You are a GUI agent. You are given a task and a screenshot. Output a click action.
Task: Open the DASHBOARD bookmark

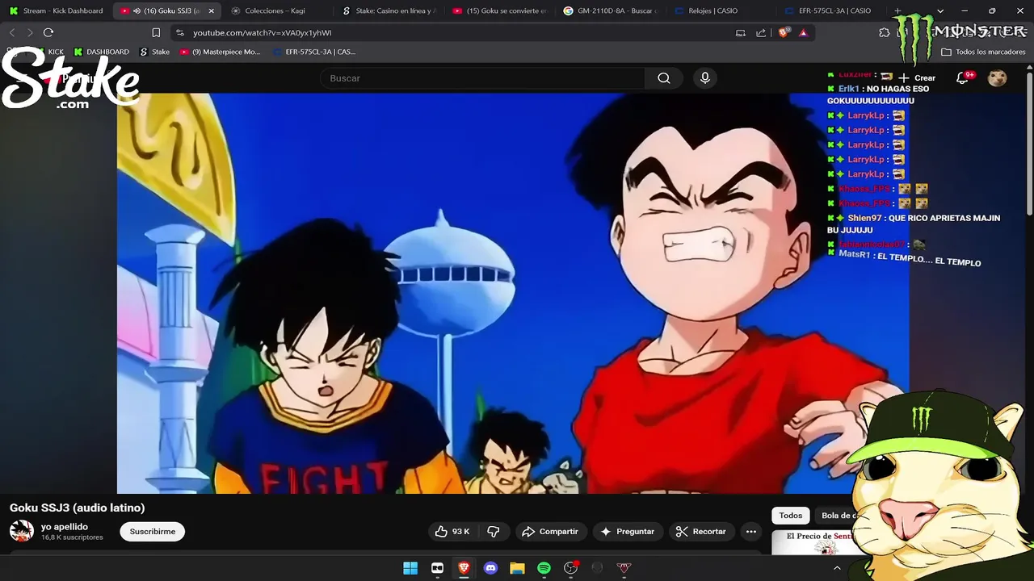[x=101, y=52]
